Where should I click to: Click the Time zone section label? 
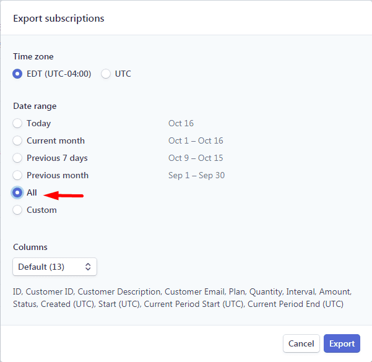coord(33,56)
